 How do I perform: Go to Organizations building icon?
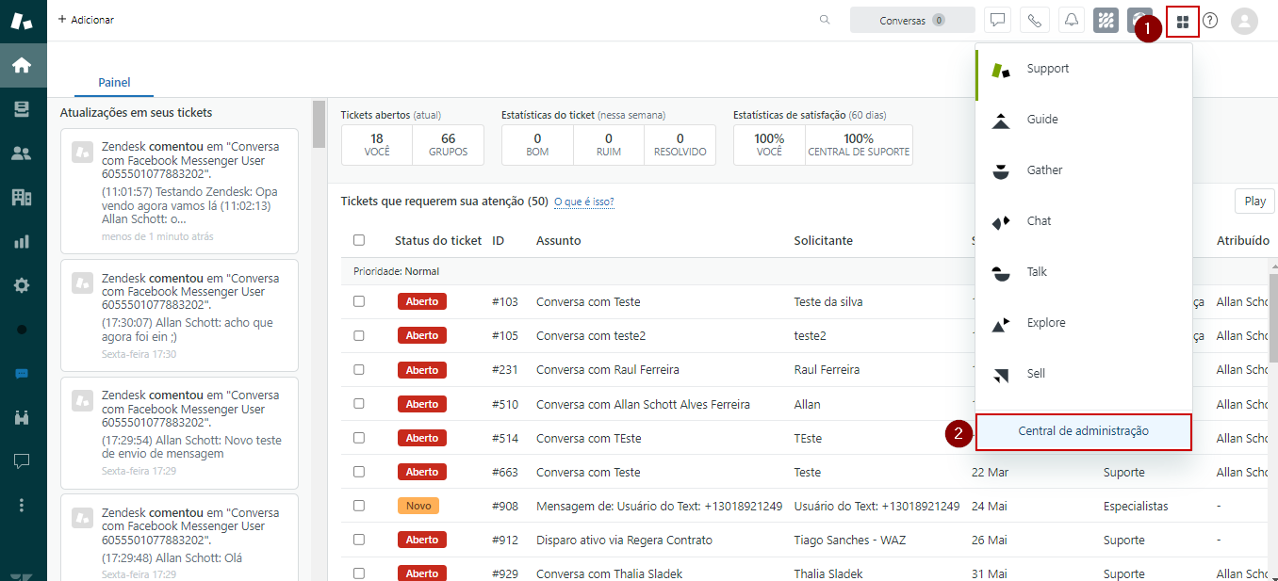pos(22,197)
